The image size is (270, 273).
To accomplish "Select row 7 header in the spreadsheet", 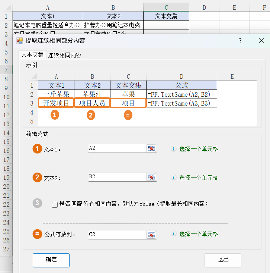I will tap(6, 70).
